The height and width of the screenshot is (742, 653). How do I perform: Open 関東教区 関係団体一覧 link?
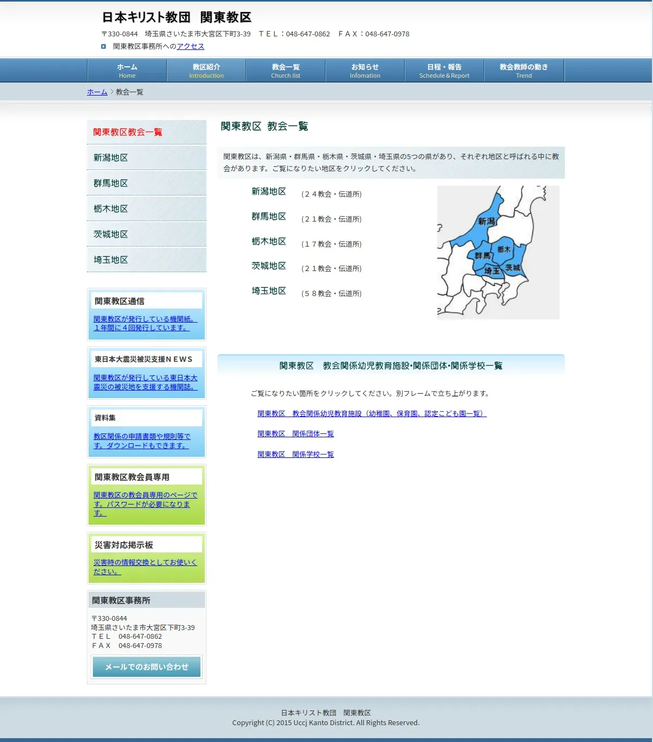(x=296, y=434)
